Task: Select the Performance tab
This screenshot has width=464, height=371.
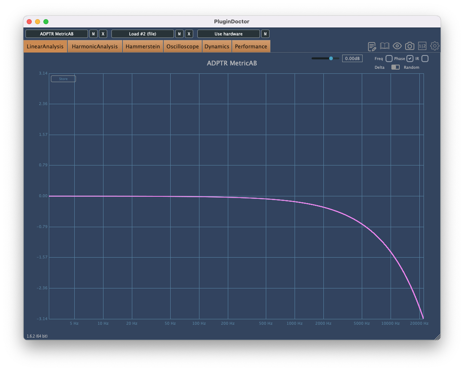Action: point(251,46)
